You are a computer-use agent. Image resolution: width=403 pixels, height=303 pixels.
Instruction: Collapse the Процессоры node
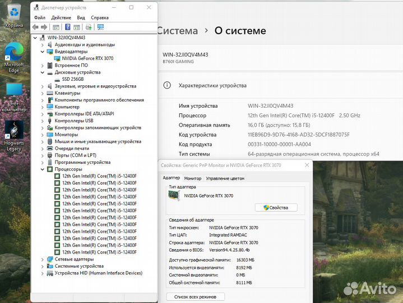tap(43, 169)
